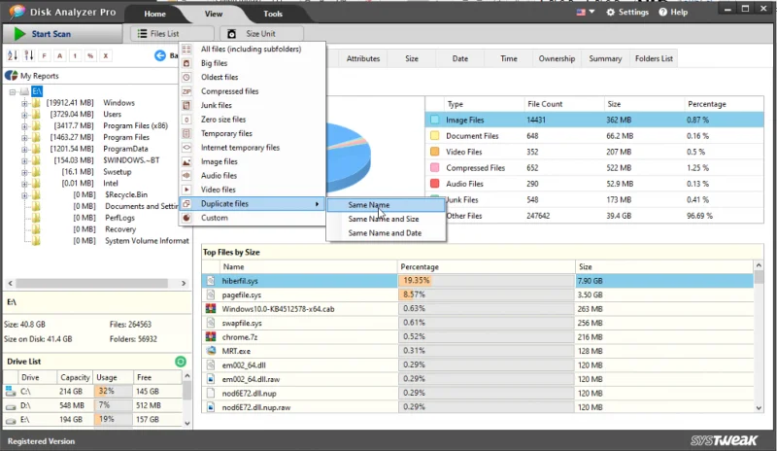Viewport: 777px width, 451px height.
Task: Open the Files List menu button
Action: pos(173,34)
